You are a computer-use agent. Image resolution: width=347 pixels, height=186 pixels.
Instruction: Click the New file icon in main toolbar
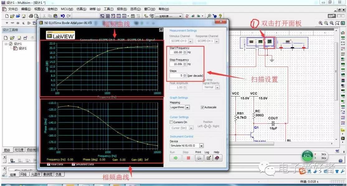tap(7, 16)
